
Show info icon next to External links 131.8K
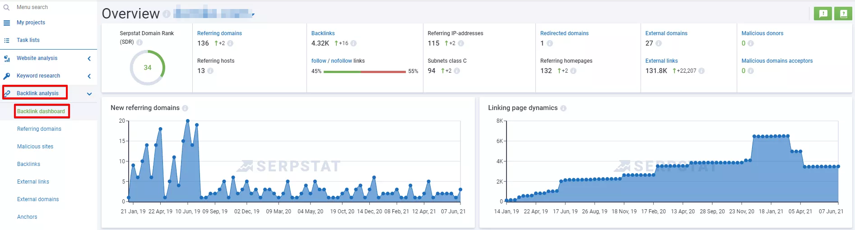click(x=702, y=71)
